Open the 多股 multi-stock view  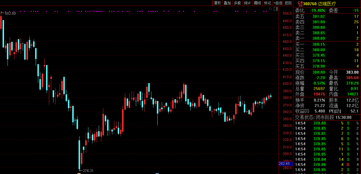pyautogui.click(x=237, y=3)
